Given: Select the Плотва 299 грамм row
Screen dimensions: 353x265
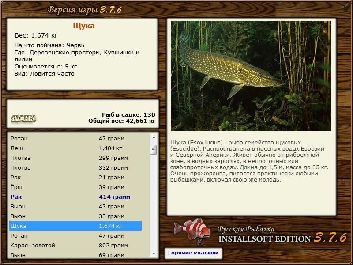Looking at the screenshot, I should click(75, 158).
